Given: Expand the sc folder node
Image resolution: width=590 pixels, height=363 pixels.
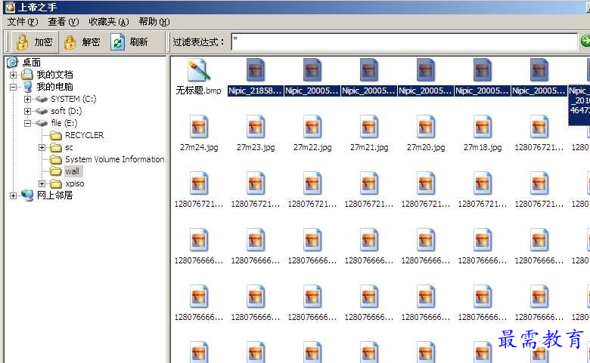Looking at the screenshot, I should click(42, 147).
